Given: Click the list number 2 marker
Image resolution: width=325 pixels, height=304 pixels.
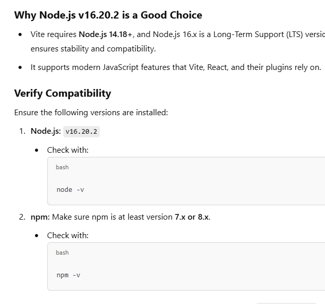Looking at the screenshot, I should tap(22, 217).
